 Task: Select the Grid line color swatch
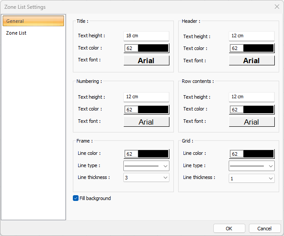(252, 154)
